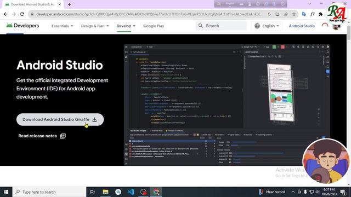Open the notification center icon
Viewport: 351px width, 197px height.
point(343,192)
